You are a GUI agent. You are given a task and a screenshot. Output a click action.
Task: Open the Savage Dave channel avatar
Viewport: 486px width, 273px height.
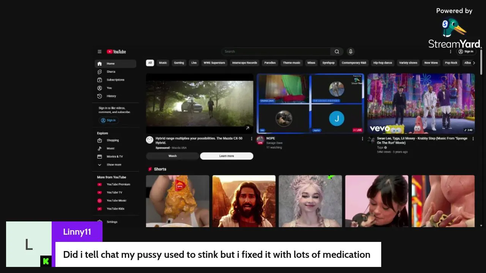[x=260, y=140]
